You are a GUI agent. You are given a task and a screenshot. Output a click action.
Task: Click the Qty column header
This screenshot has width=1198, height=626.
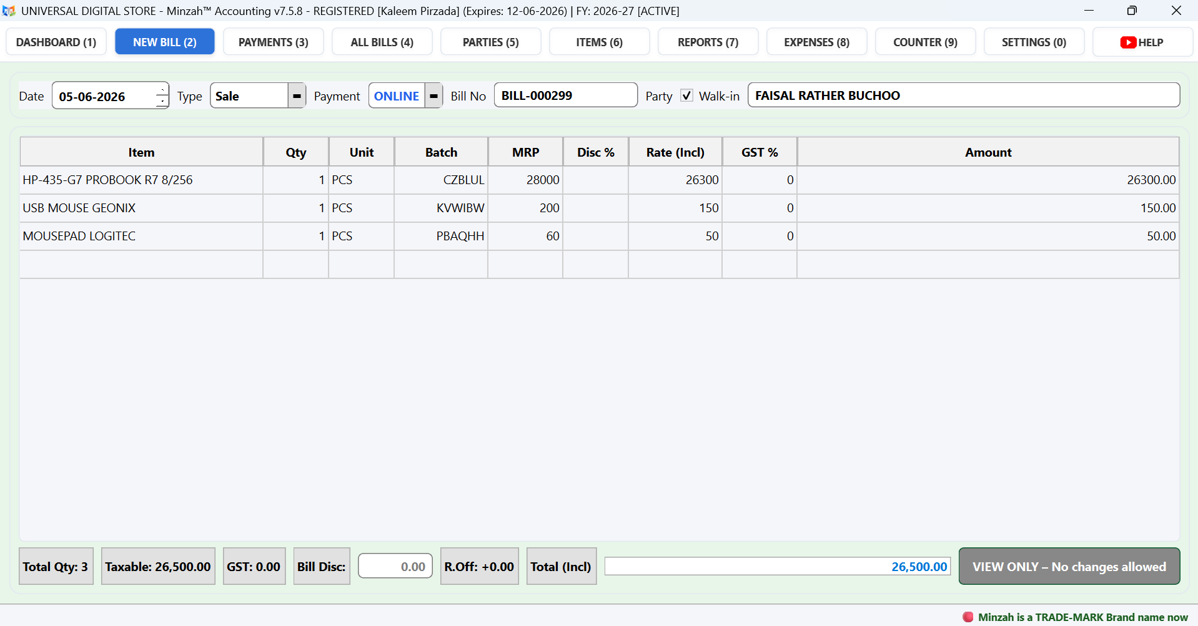tap(296, 152)
